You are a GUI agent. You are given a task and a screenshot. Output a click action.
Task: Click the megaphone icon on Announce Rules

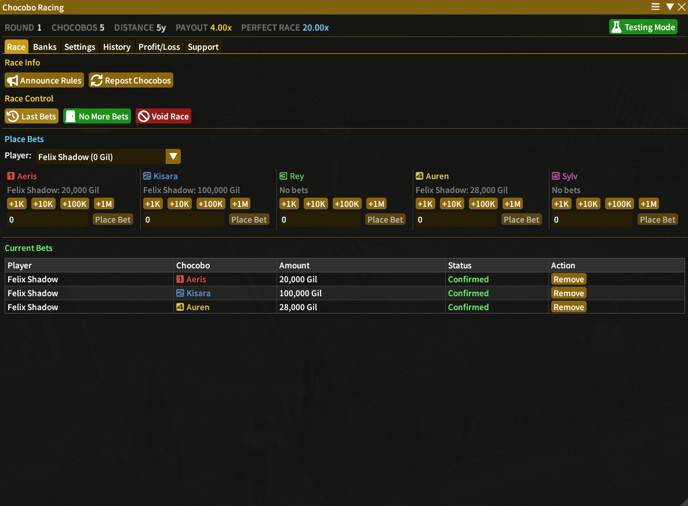[13, 81]
